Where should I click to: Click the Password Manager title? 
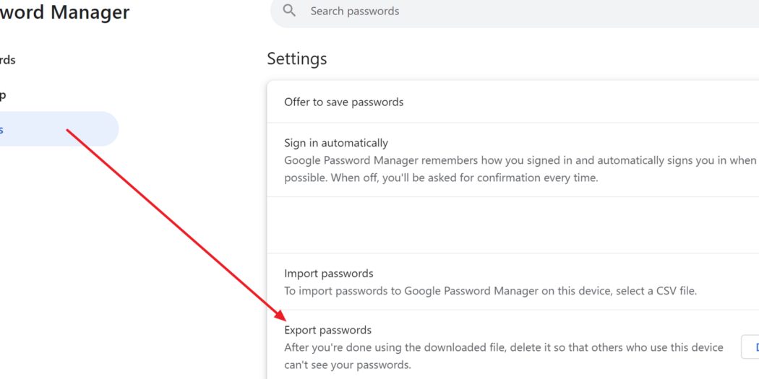65,12
